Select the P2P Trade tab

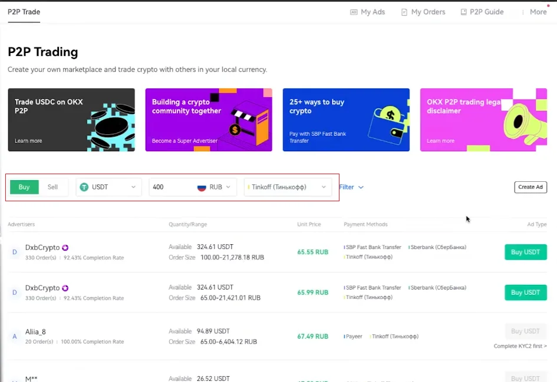point(24,12)
